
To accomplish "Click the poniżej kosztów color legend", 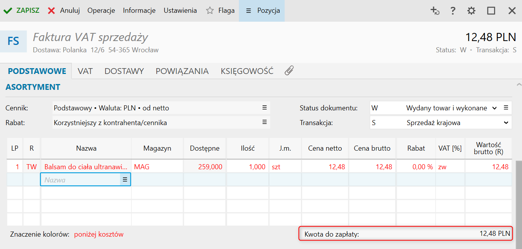I will 99,234.
